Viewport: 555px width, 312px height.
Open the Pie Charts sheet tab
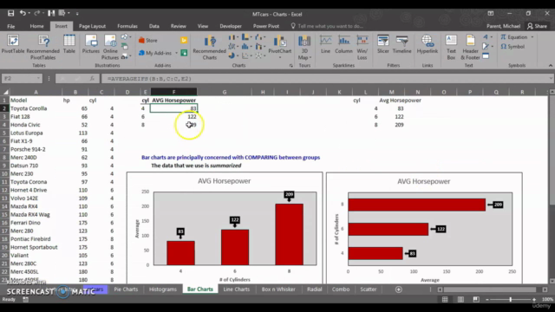[126, 289]
